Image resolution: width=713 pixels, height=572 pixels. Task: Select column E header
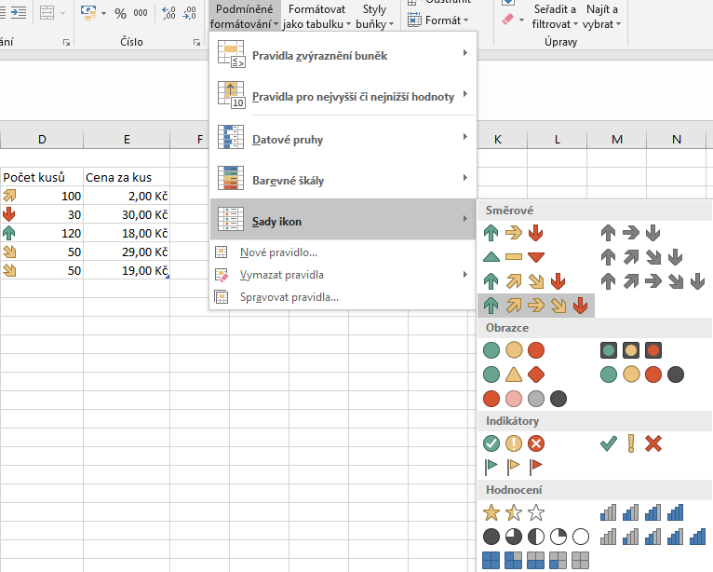pyautogui.click(x=127, y=139)
